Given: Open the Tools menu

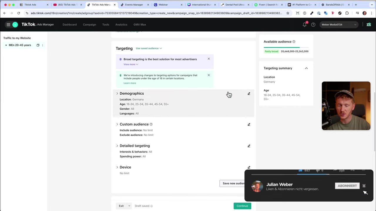Looking at the screenshot, I should tap(106, 25).
